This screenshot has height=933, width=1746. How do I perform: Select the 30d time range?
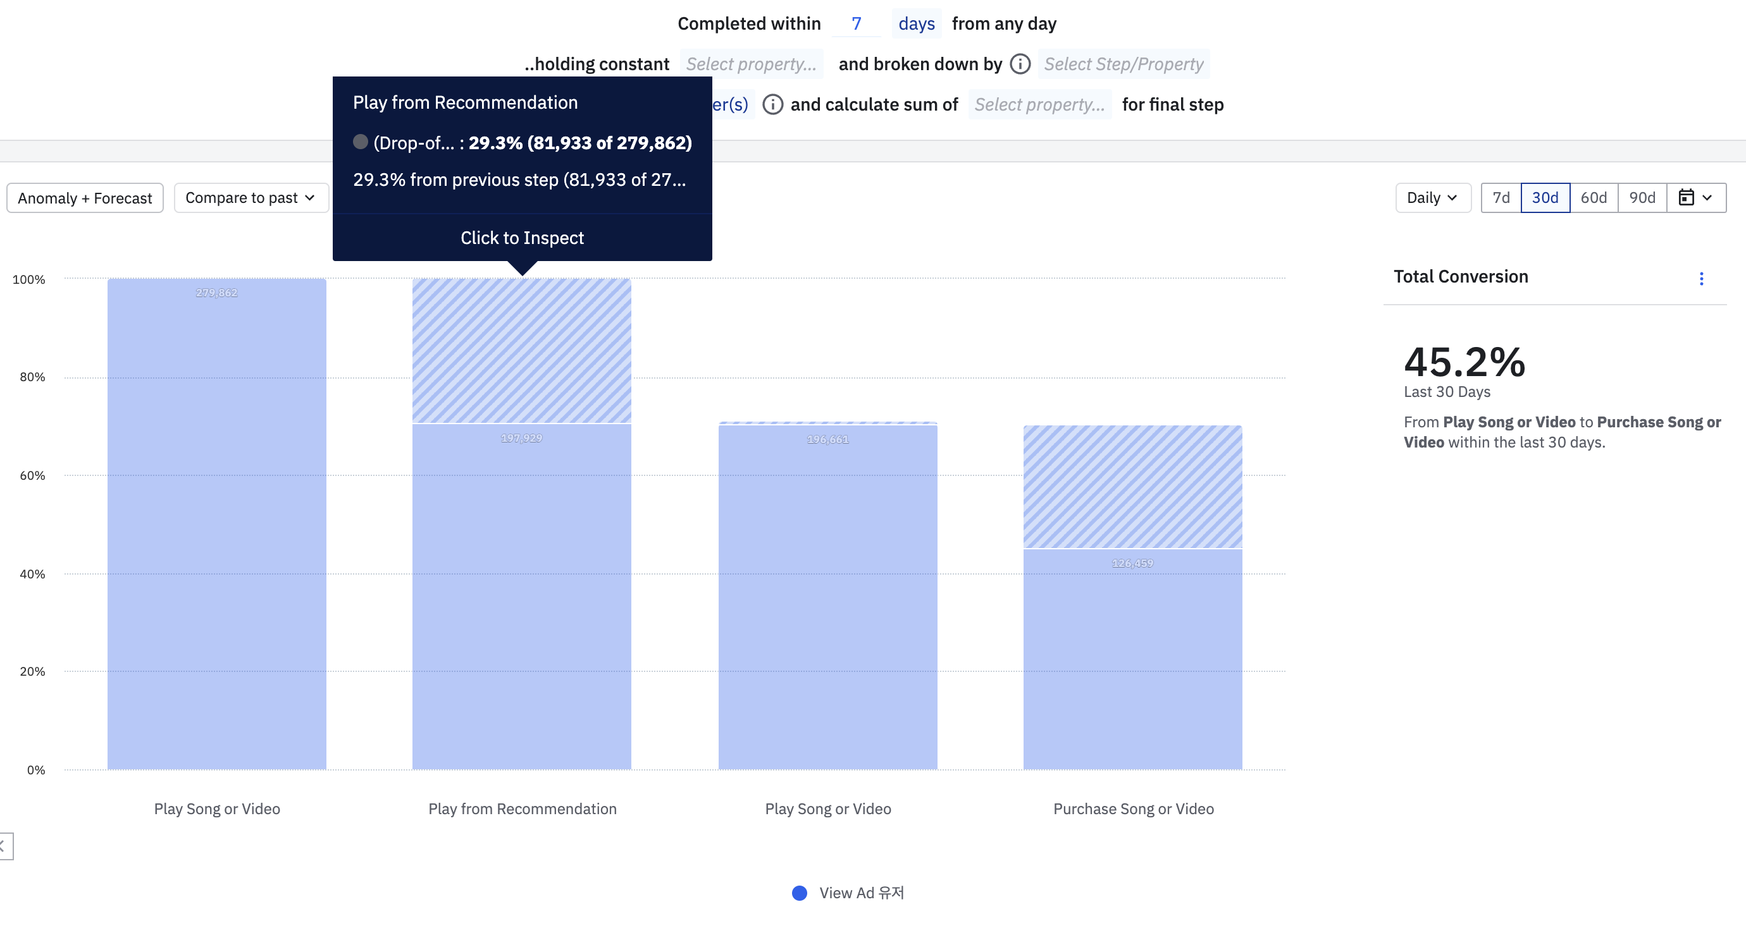point(1545,198)
